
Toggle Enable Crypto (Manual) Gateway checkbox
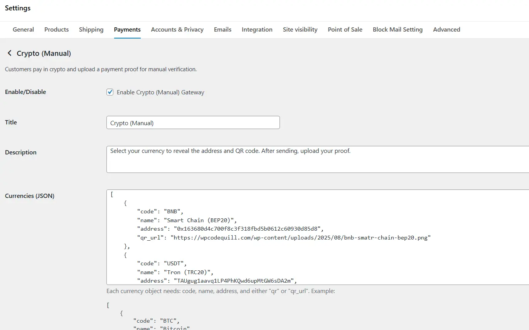coord(110,92)
